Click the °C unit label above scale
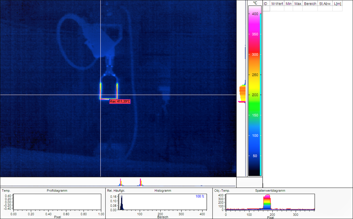Viewport: 353px width, 219px height. click(255, 3)
